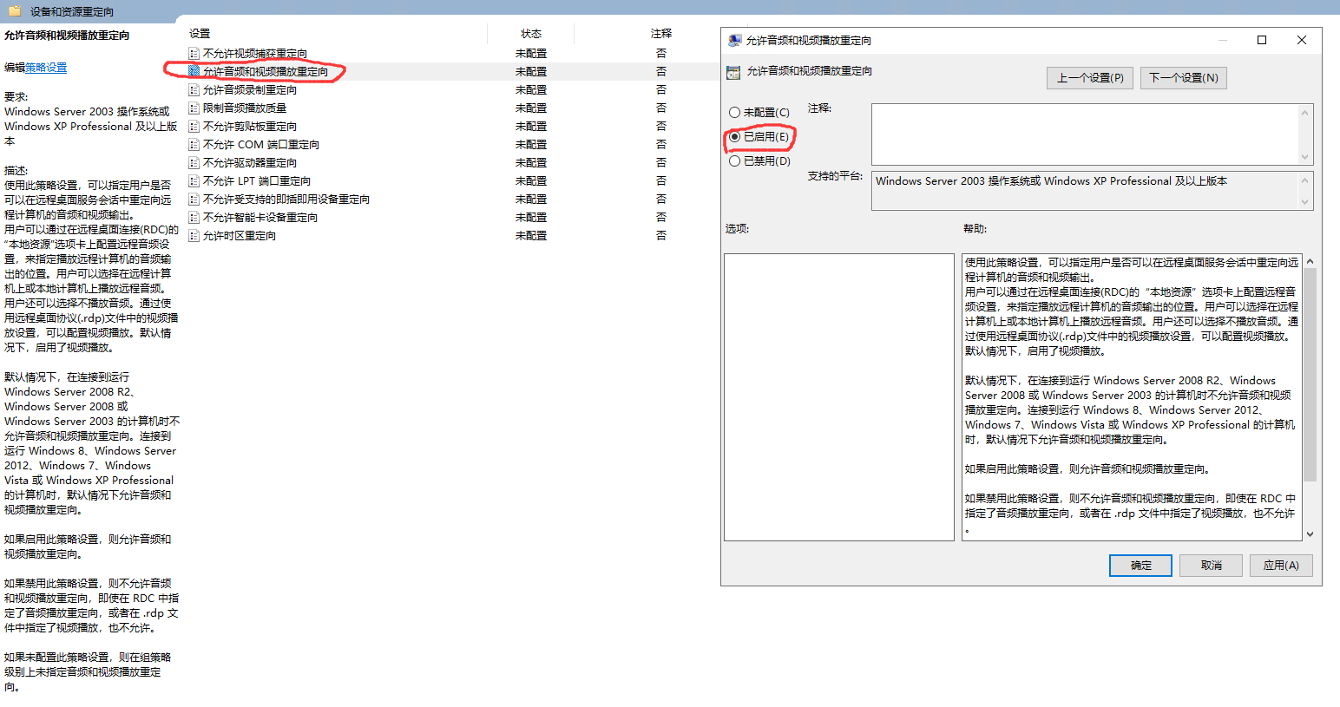Open the 策略设置 edit link
Viewport: 1340px width, 707px height.
coord(46,68)
